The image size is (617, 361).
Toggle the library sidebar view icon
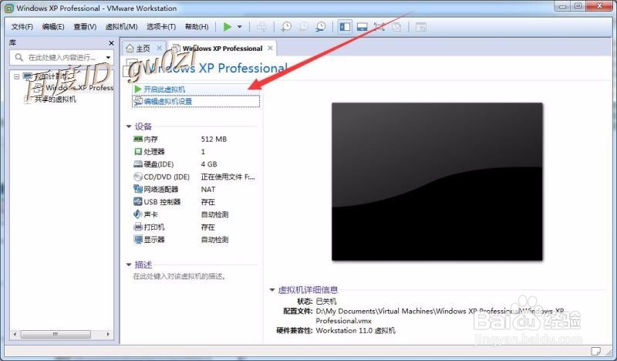pyautogui.click(x=345, y=27)
